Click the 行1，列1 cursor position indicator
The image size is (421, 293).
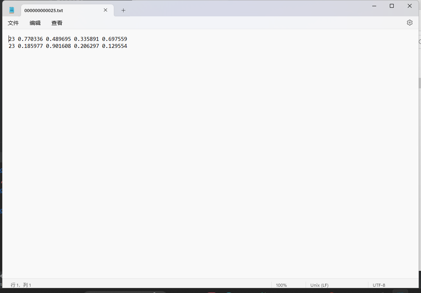click(x=21, y=285)
